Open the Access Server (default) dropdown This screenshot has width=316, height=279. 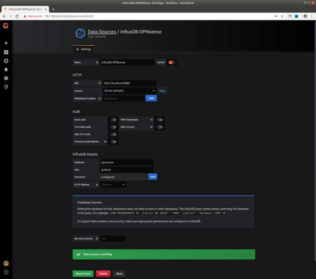point(129,91)
